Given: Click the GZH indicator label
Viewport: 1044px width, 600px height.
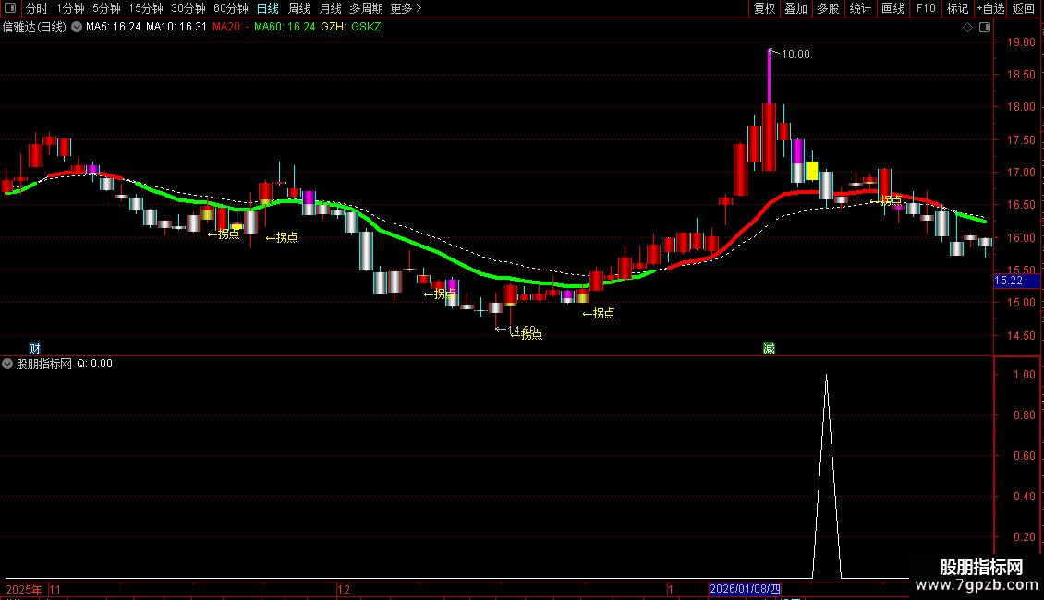Looking at the screenshot, I should click(x=334, y=27).
